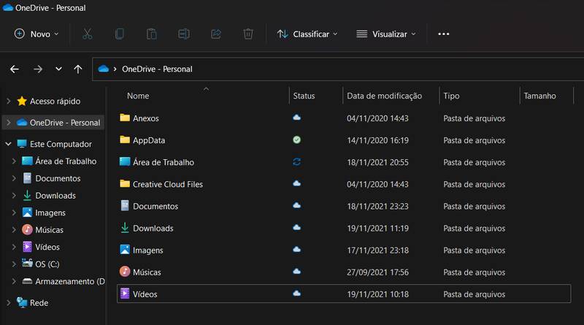
Task: Expand the Acesso rápido tree node
Action: click(x=8, y=101)
